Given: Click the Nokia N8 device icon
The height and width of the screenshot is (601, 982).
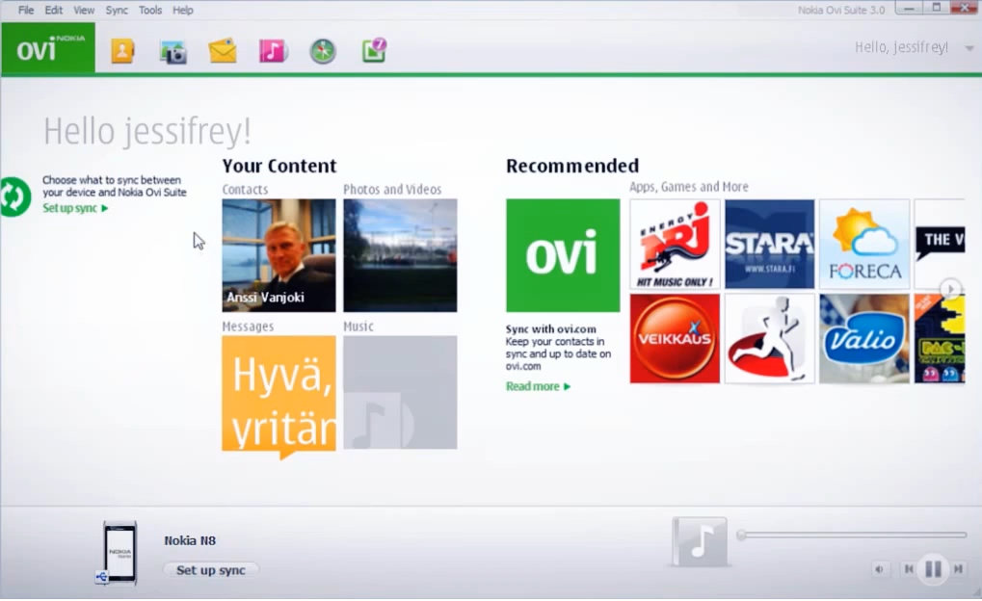Looking at the screenshot, I should click(119, 554).
